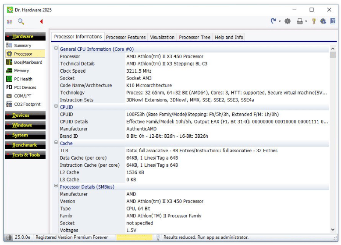Click the PC Health icon
Image resolution: width=341 pixels, height=245 pixels.
click(x=9, y=79)
